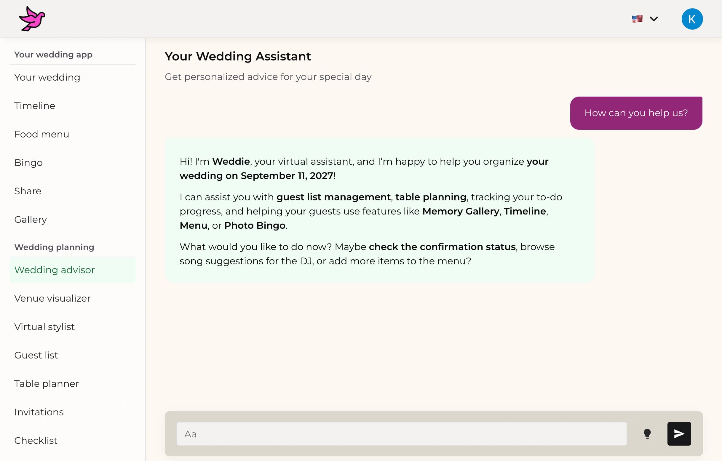Open the Venue visualizer
Screen dimensions: 722x461
coord(52,298)
